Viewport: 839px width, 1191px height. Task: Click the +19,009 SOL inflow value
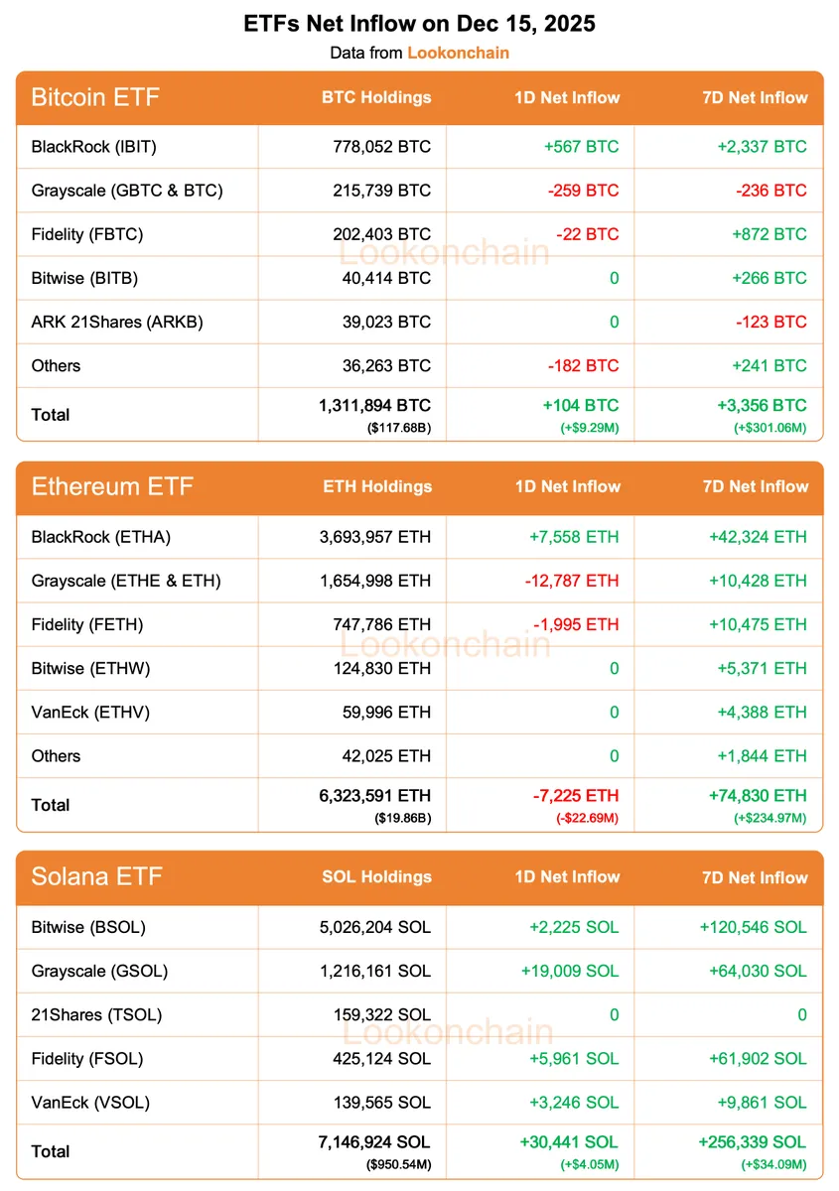coord(569,971)
